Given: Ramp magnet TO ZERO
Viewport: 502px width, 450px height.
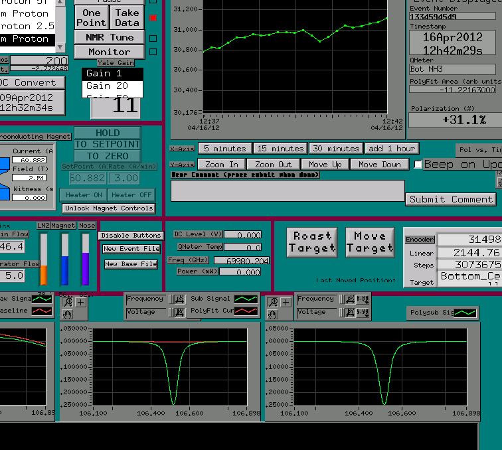Looking at the screenshot, I should tap(108, 156).
